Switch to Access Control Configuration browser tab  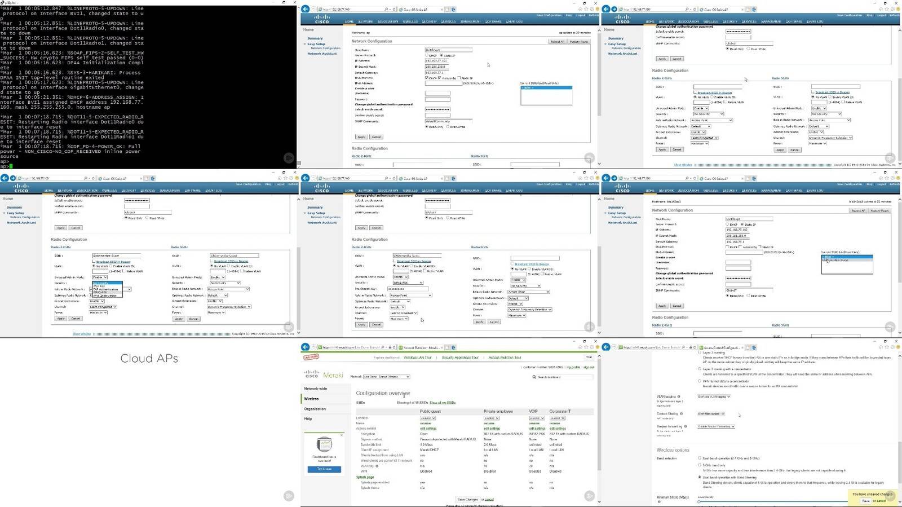pos(722,347)
